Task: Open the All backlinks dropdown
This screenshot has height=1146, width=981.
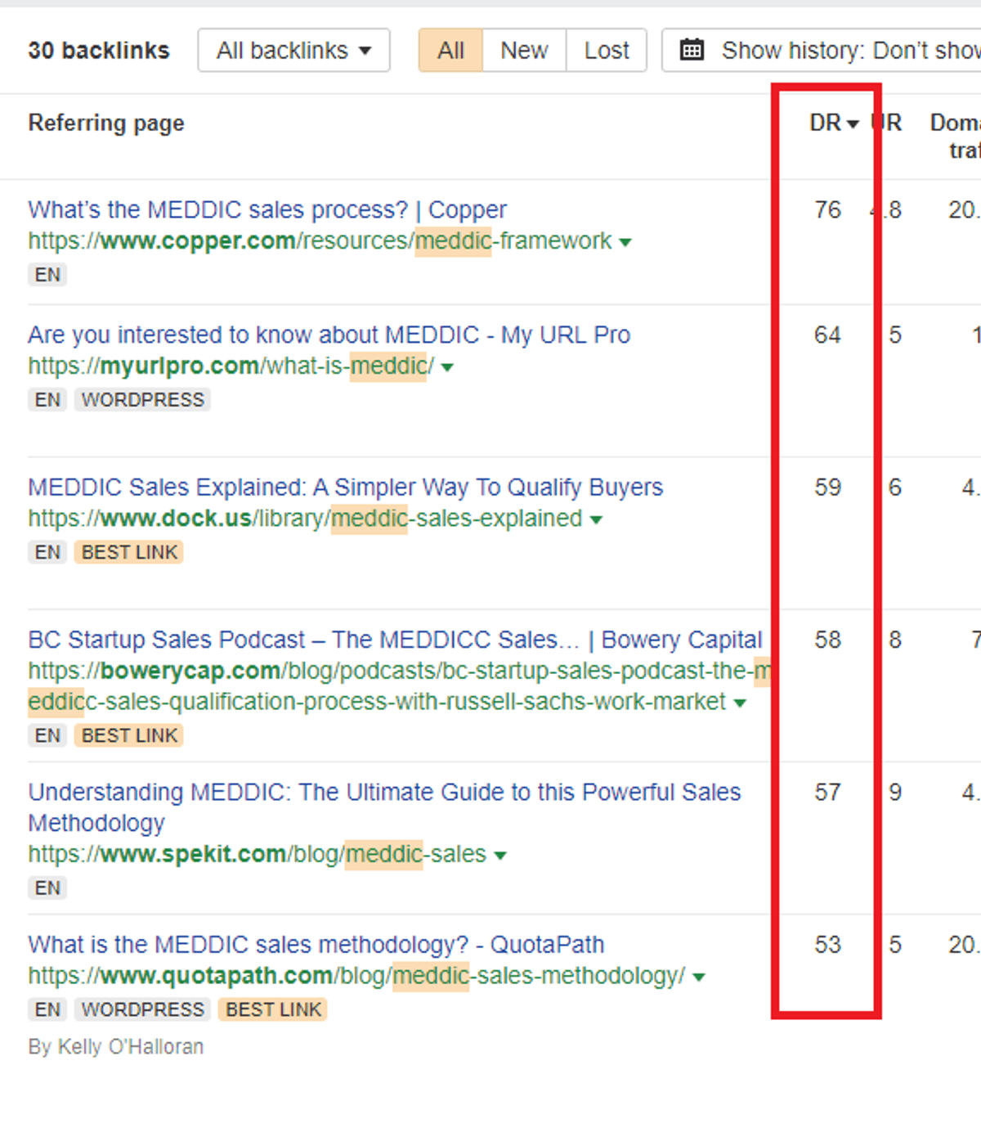Action: pyautogui.click(x=293, y=51)
